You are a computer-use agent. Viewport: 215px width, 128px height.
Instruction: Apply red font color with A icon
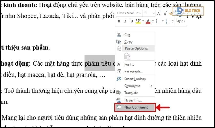point(148,21)
